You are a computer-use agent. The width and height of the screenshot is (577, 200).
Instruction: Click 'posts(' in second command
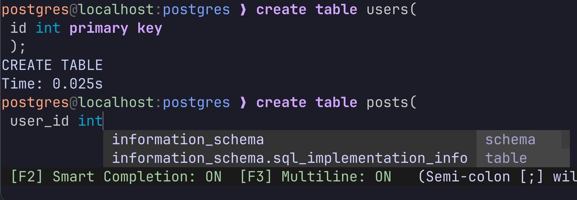[x=391, y=102]
